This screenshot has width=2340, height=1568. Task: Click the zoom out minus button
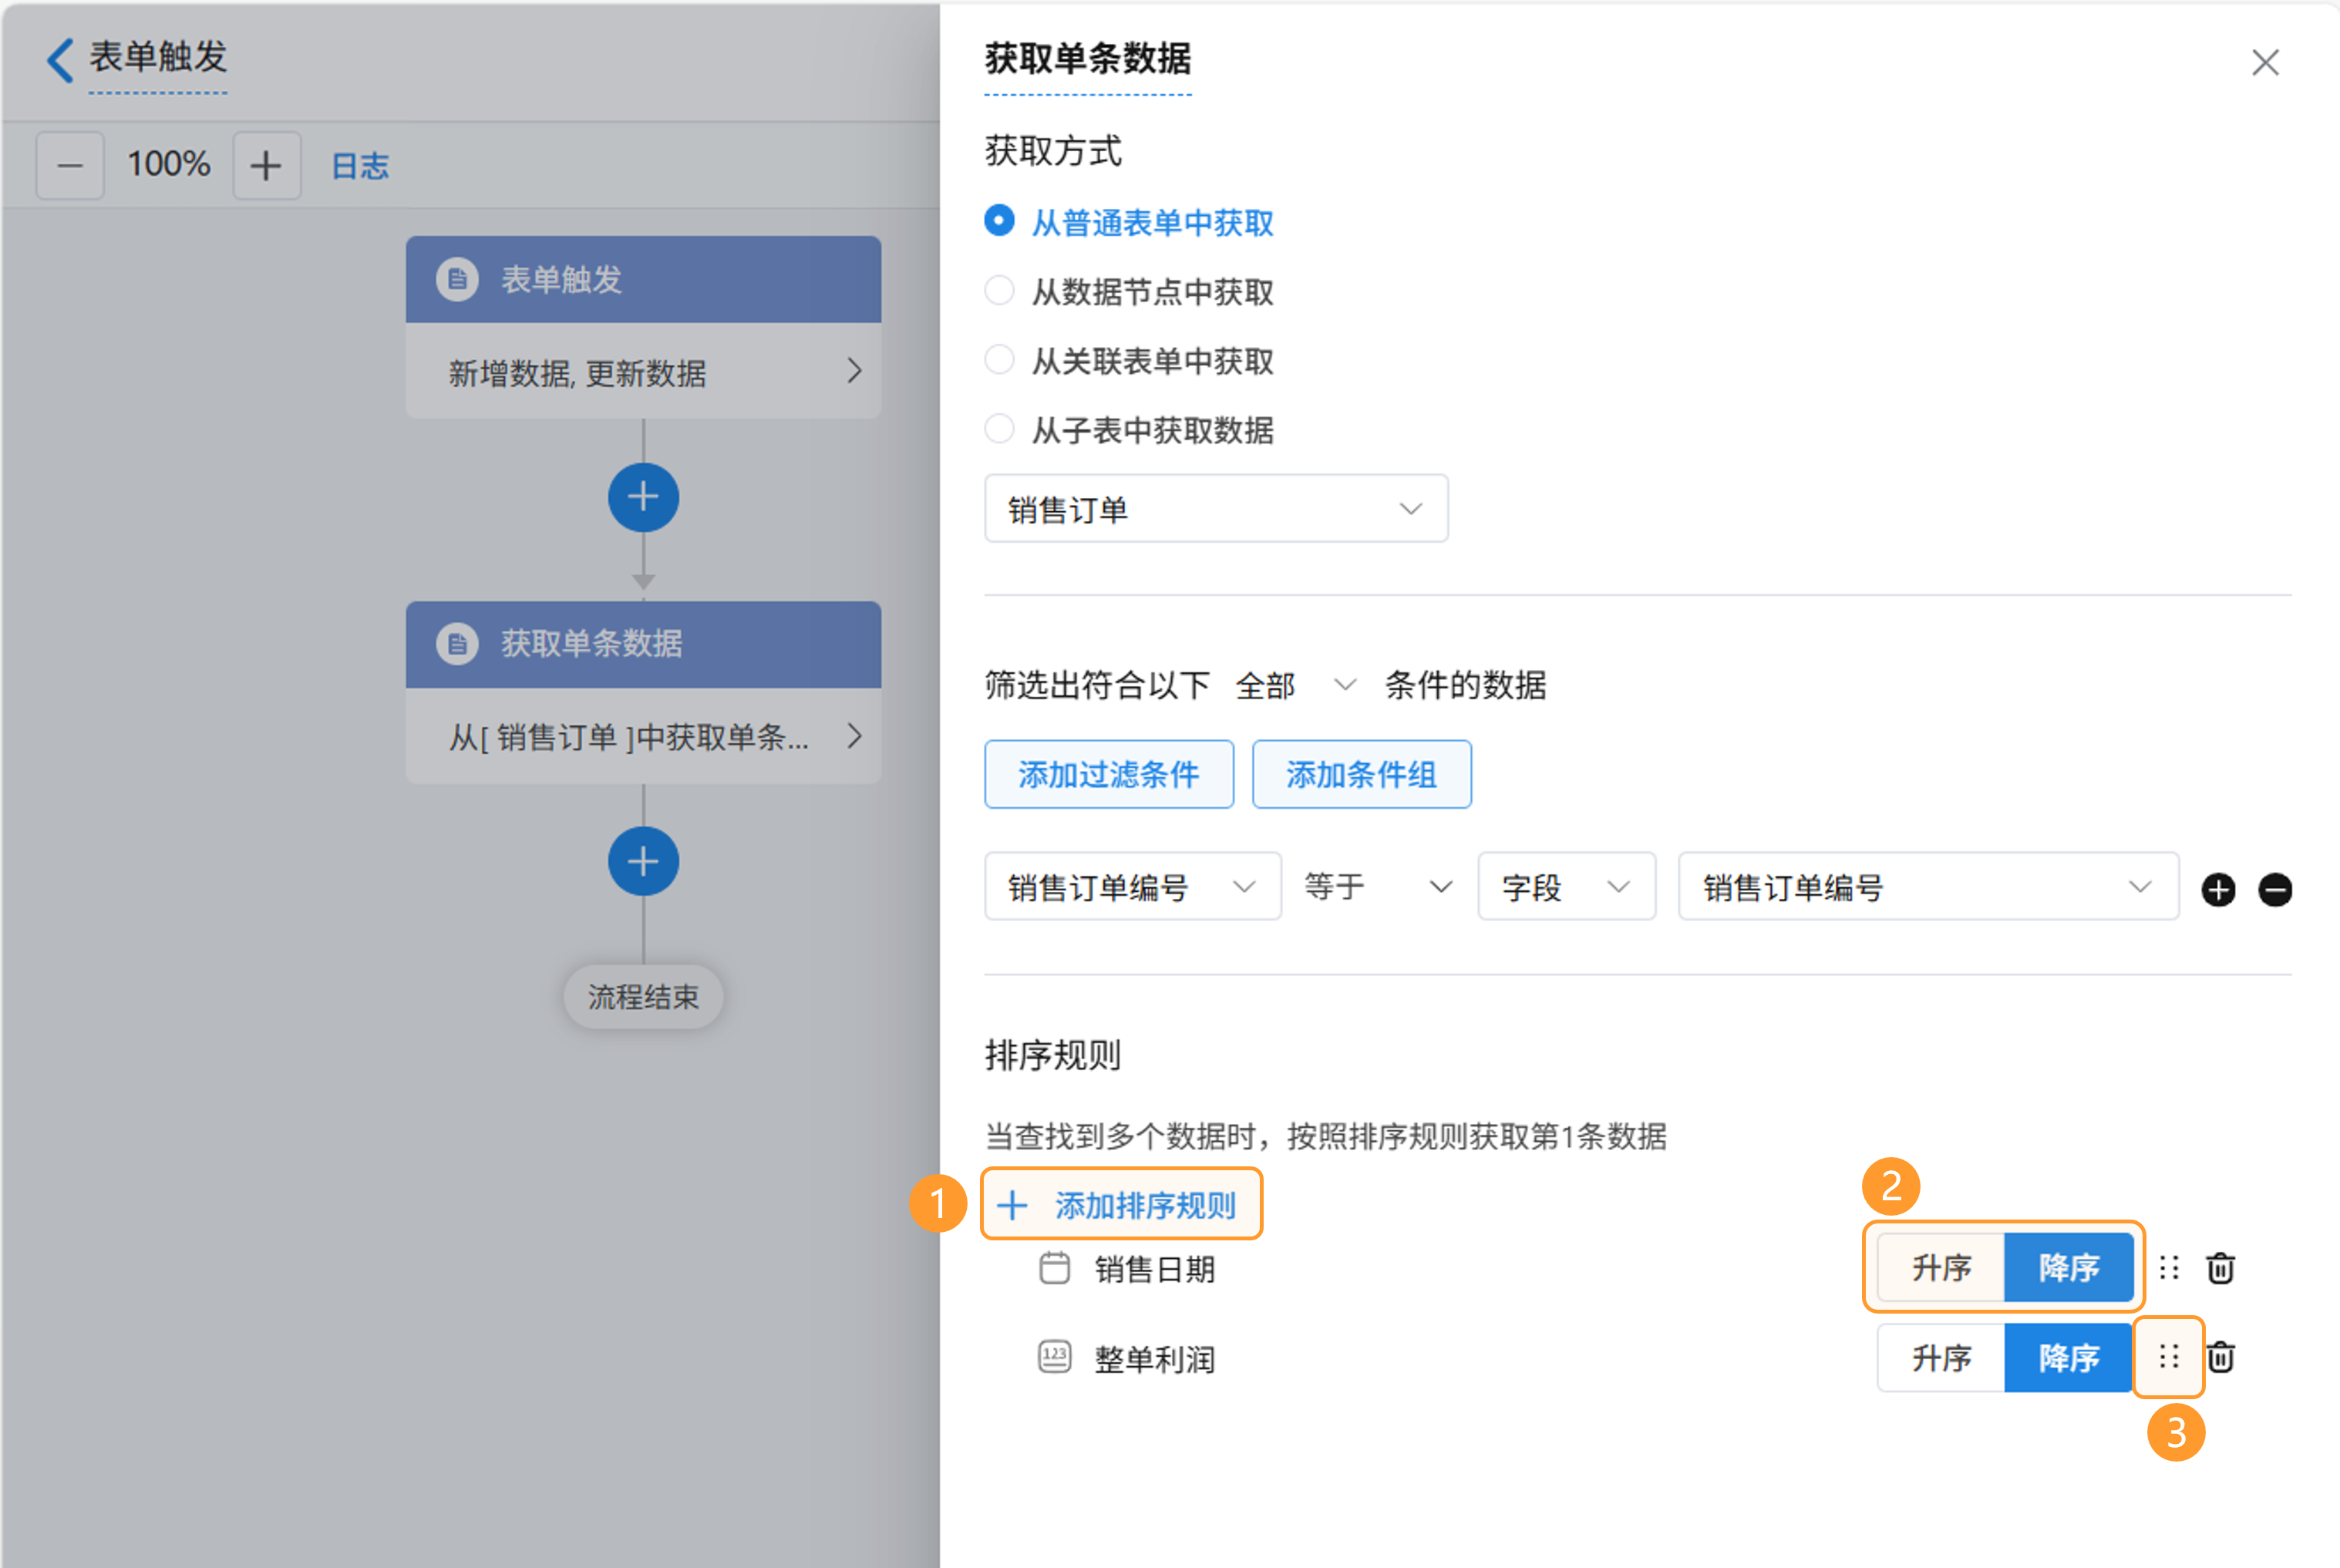(x=70, y=166)
